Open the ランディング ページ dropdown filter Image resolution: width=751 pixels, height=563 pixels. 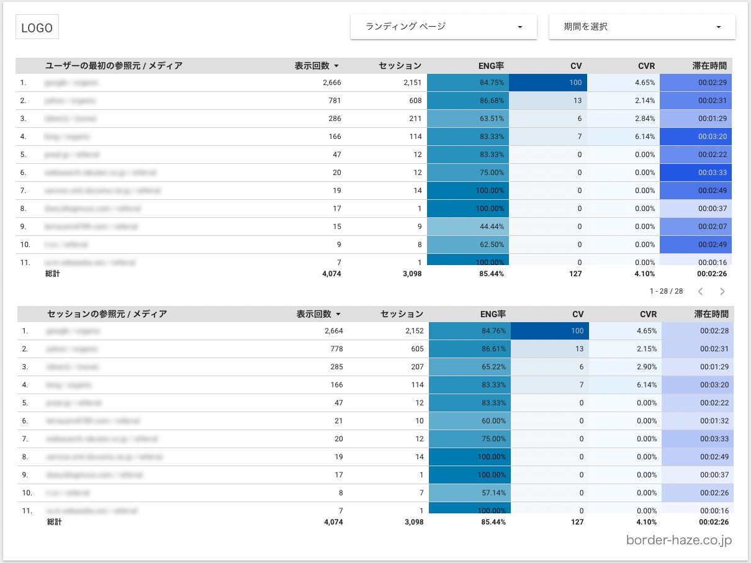tap(443, 27)
